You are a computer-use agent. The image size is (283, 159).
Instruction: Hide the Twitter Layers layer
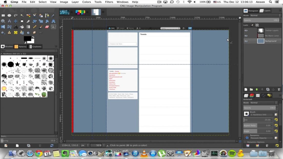[246, 30]
